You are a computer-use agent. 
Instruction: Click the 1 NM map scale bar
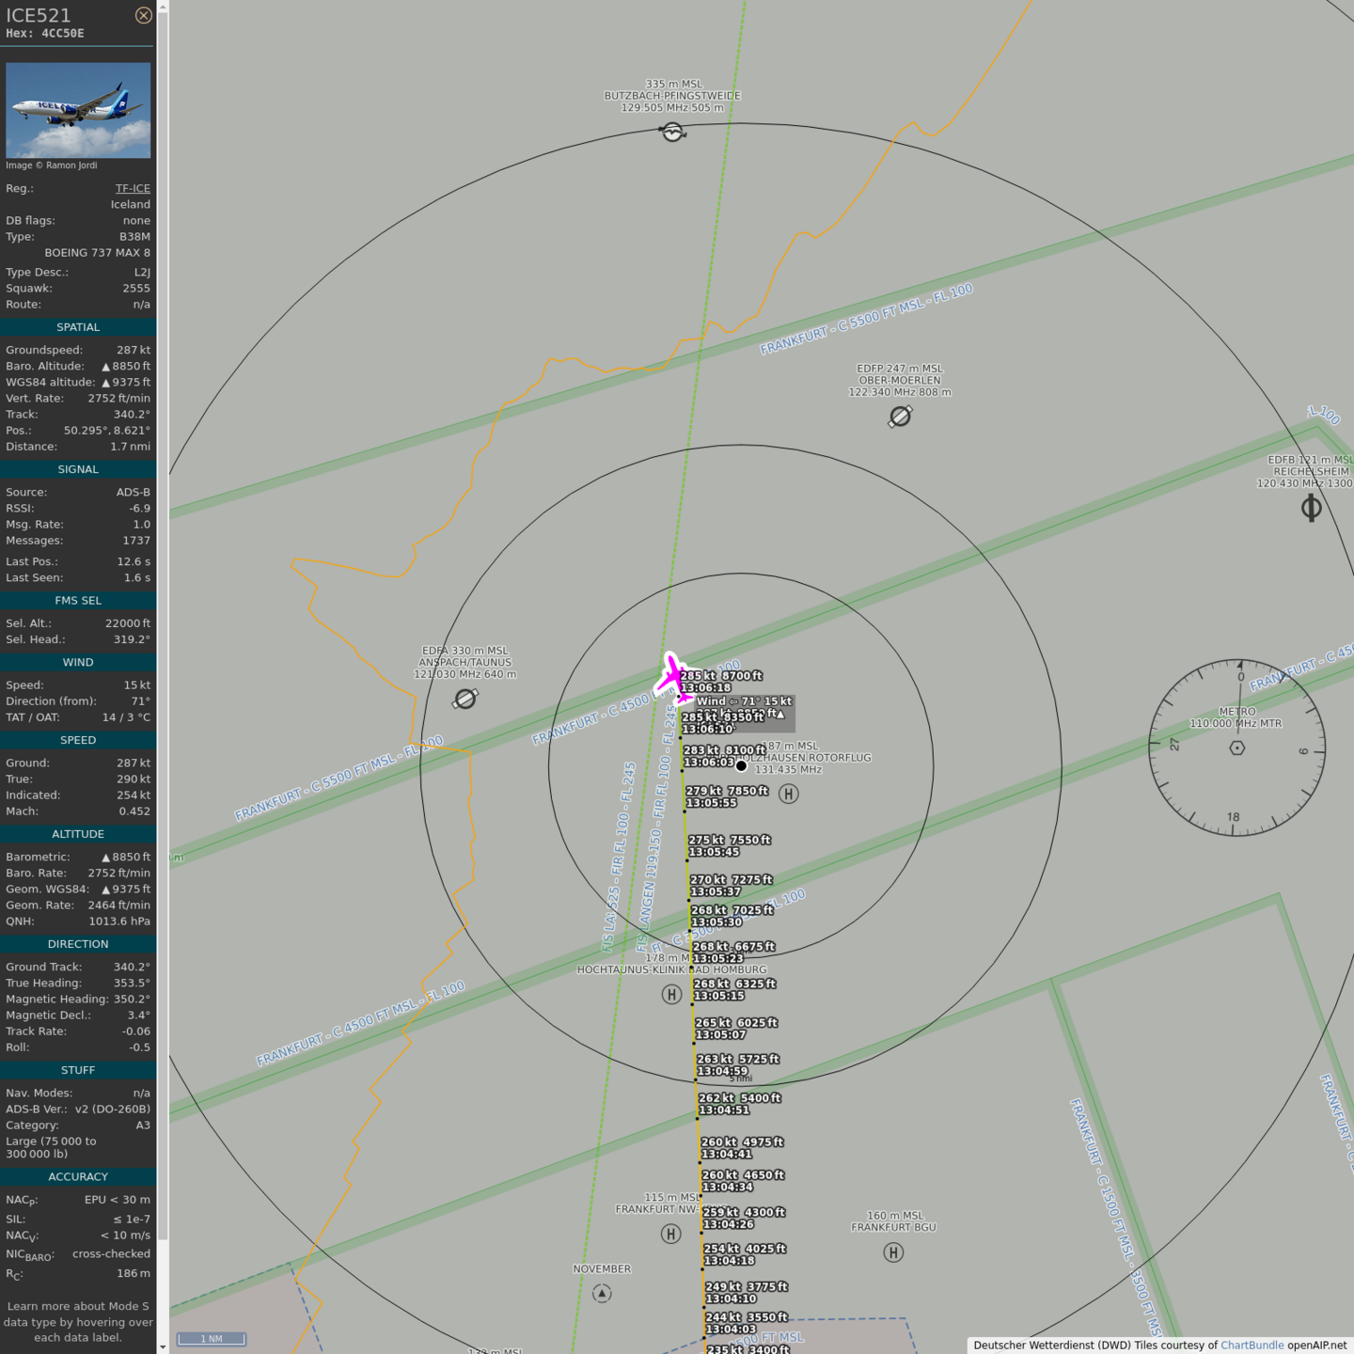[212, 1338]
